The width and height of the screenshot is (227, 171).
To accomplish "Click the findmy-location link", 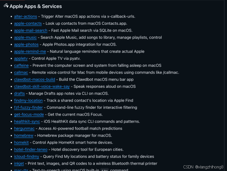I will pyautogui.click(x=28, y=100).
